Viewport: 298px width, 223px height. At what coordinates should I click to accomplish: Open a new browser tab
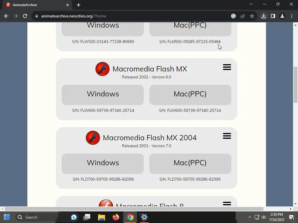[79, 5]
